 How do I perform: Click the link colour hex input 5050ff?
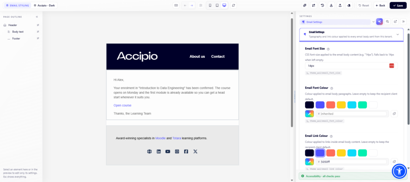(352, 162)
